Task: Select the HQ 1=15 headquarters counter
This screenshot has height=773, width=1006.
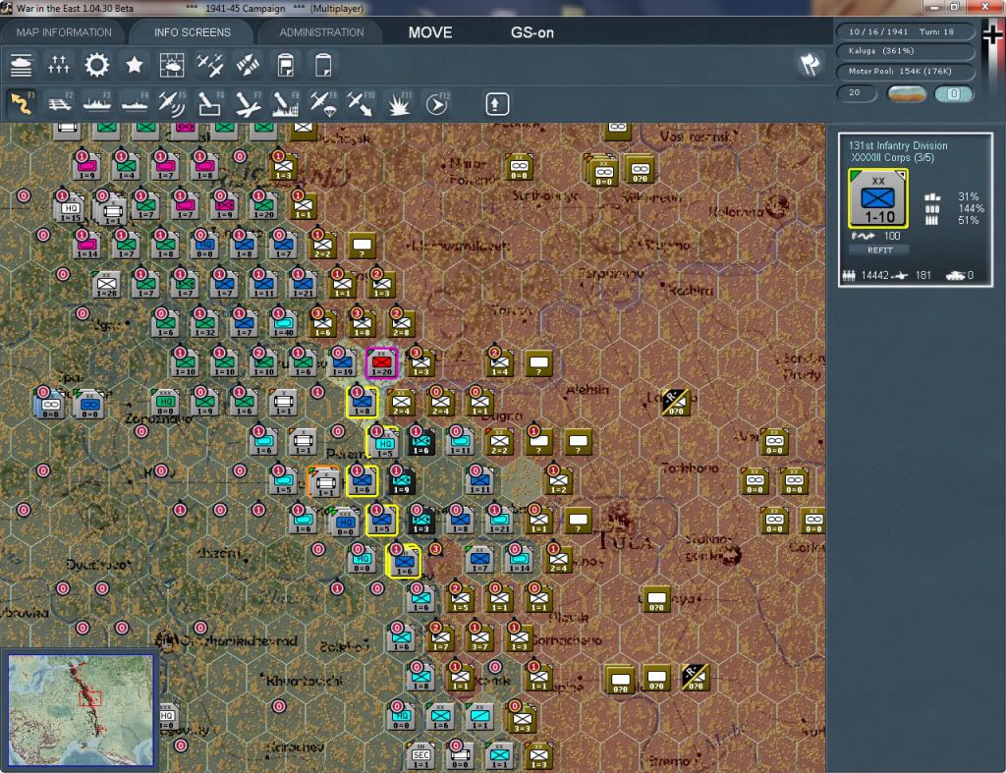Action: click(70, 209)
